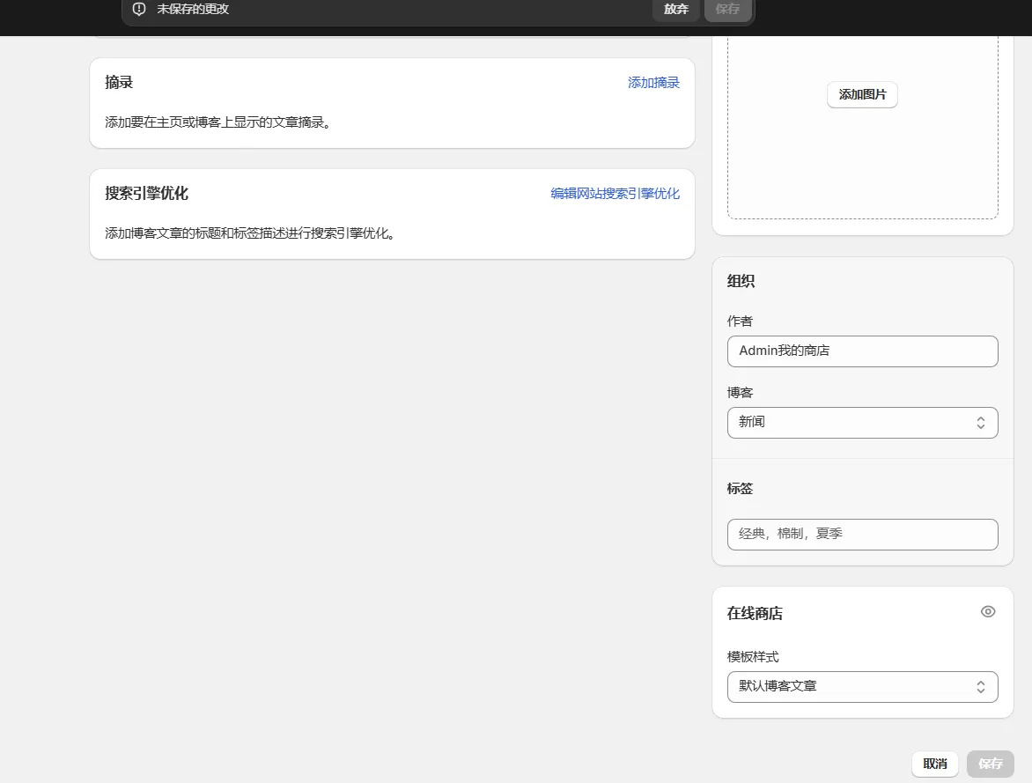Focus the 作者 field showing Admin我的商店

pos(862,351)
